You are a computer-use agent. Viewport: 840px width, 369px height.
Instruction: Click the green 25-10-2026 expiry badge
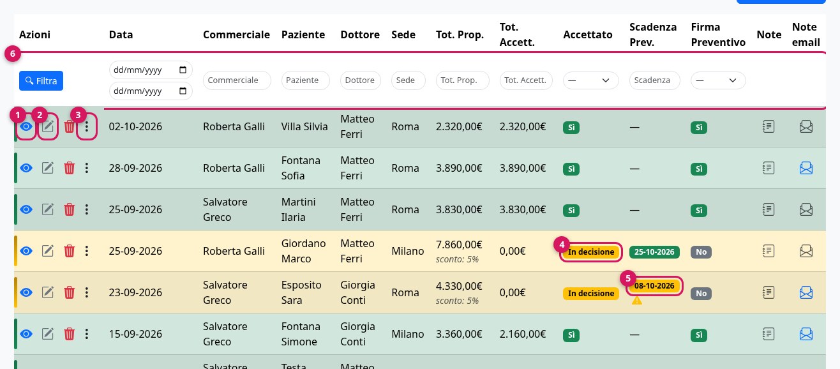tap(655, 252)
